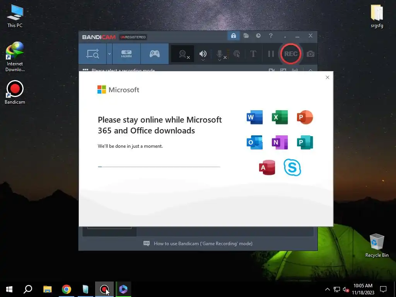Close the Microsoft Office installer dialog
This screenshot has height=297, width=396.
[x=328, y=77]
